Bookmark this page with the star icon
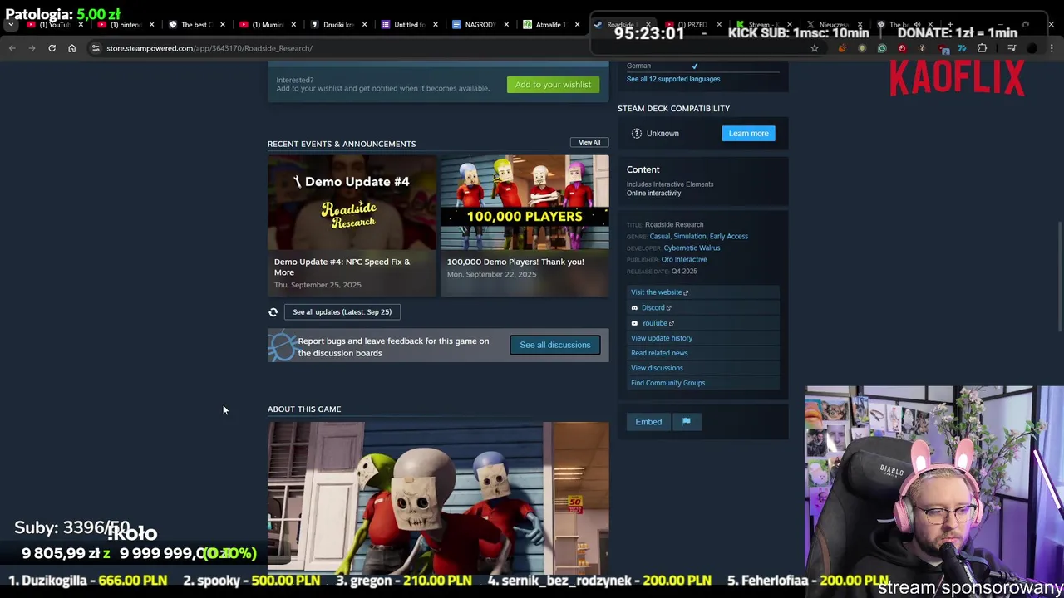Viewport: 1064px width, 598px height. tap(815, 48)
